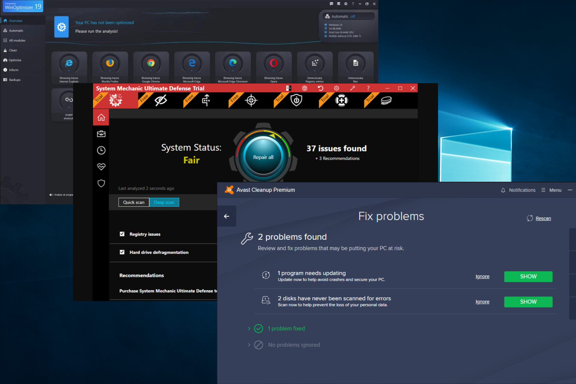Open the privacy eye icon tool
The image size is (576, 384).
coord(160,100)
